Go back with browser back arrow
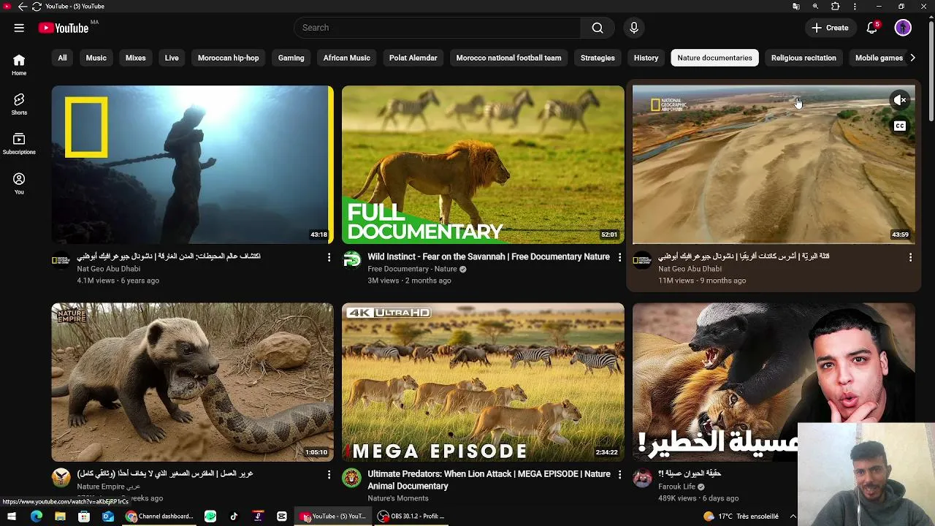 pos(22,7)
